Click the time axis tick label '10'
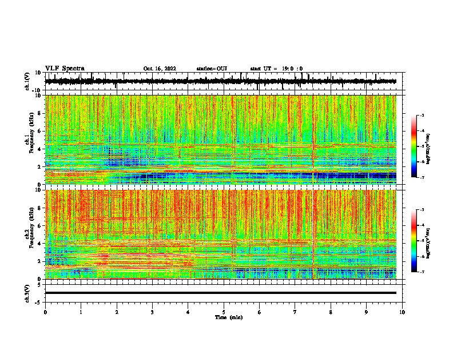This screenshot has height=350, width=453. pyautogui.click(x=402, y=312)
